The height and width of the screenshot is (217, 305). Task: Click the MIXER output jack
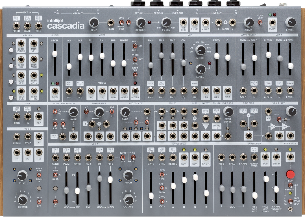click(x=135, y=91)
